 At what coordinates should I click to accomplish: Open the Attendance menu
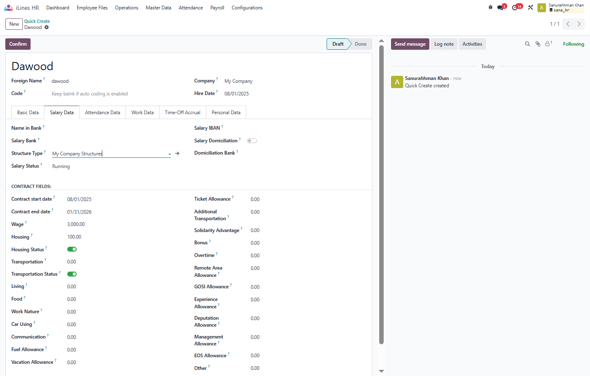pyautogui.click(x=191, y=8)
